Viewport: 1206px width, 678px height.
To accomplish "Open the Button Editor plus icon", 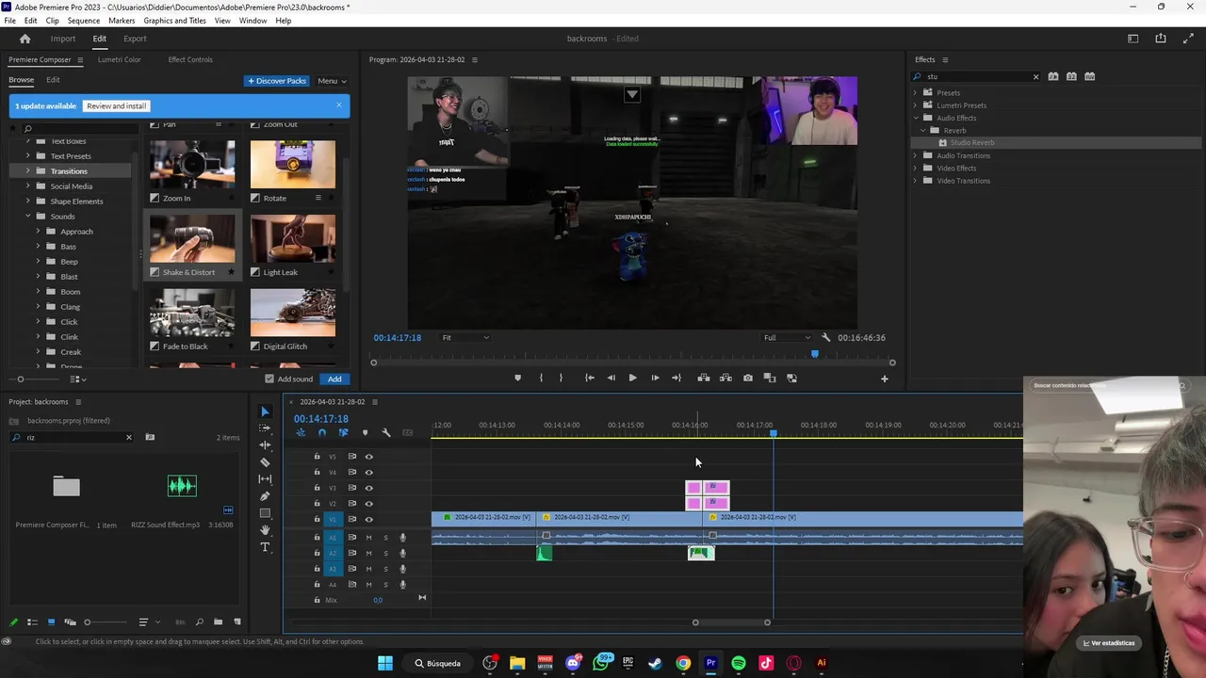I will pos(884,379).
